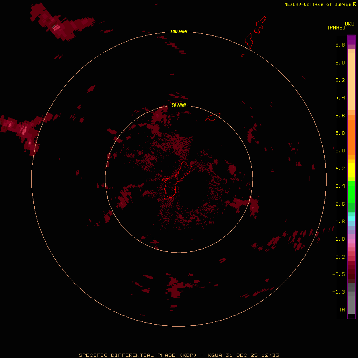Click the "50 NMI" range ring label

coord(179,105)
